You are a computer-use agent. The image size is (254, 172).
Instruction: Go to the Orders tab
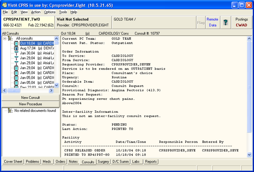pyautogui.click(x=60, y=161)
